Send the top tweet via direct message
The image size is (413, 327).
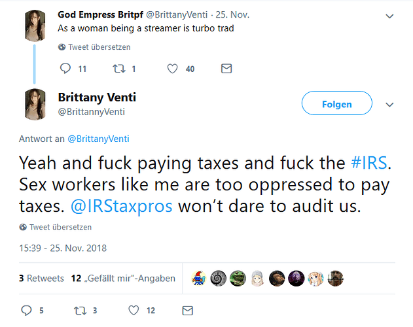click(x=226, y=69)
